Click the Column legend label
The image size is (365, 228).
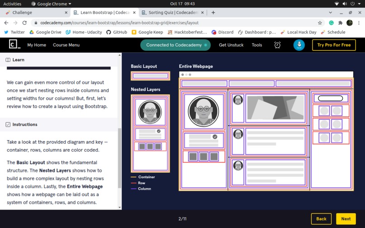pyautogui.click(x=144, y=189)
